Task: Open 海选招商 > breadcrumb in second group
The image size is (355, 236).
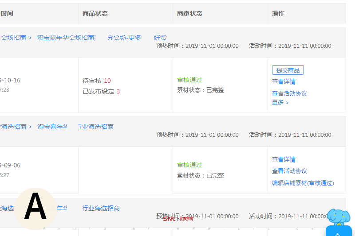Action: pyautogui.click(x=16, y=127)
